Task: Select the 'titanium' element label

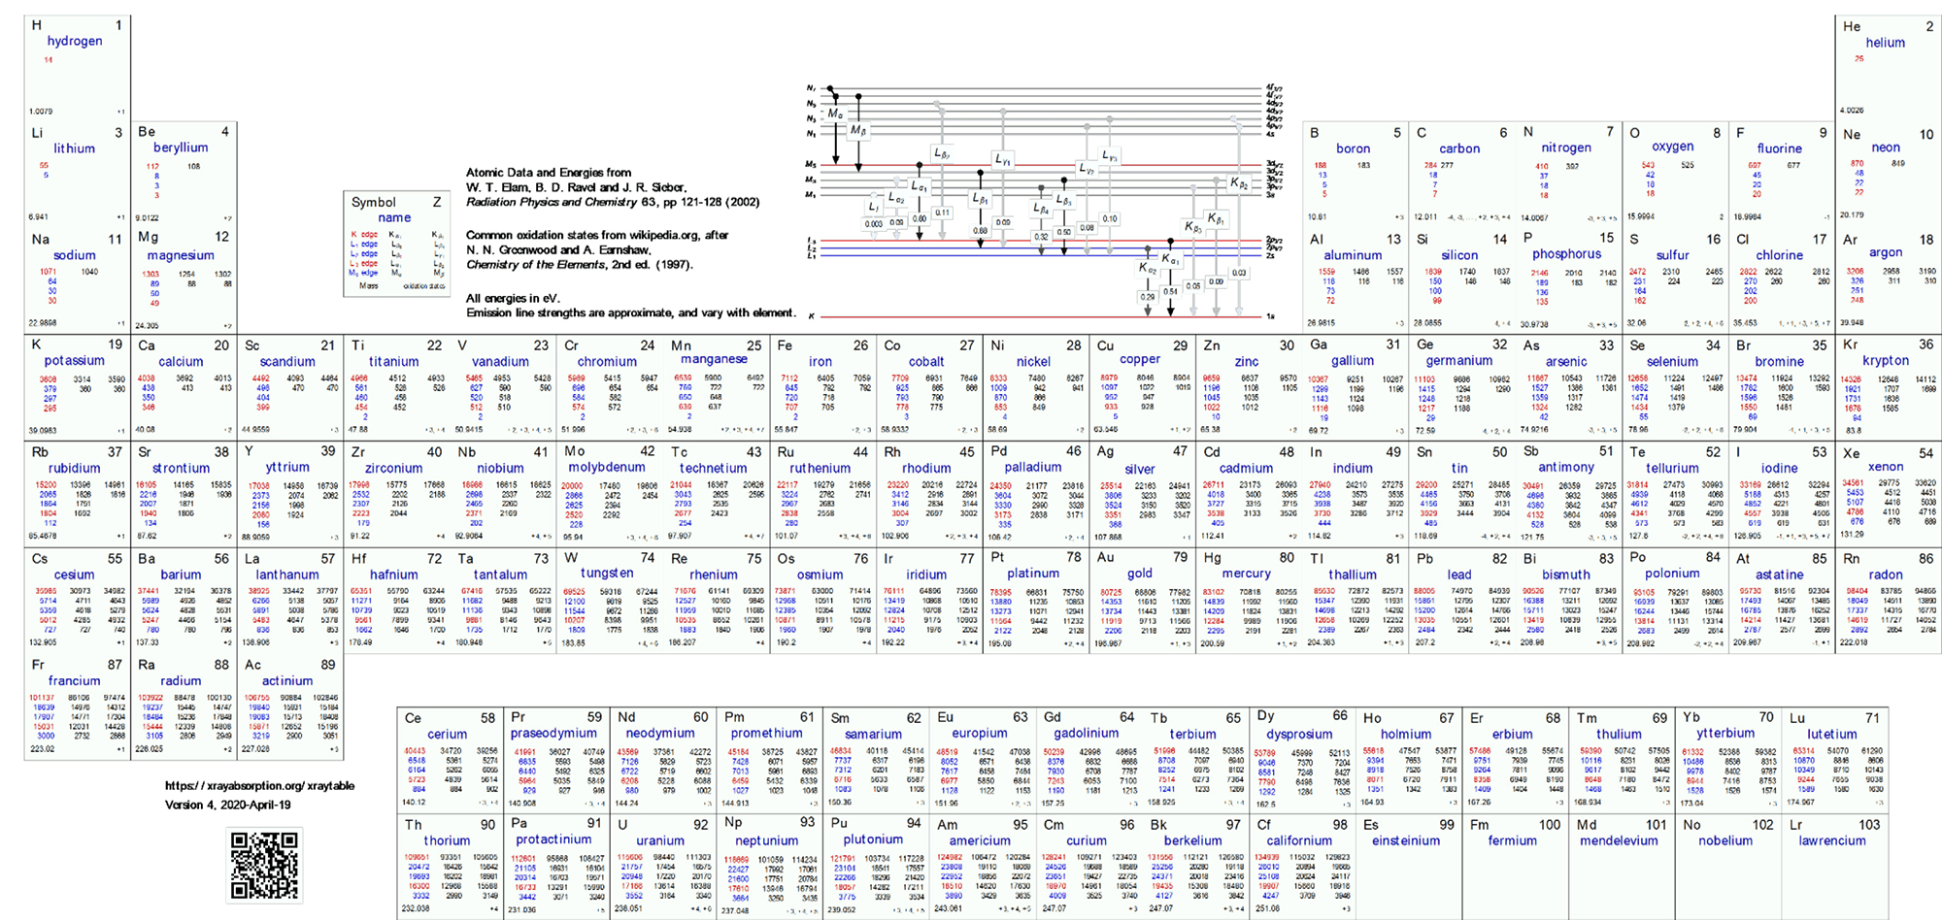Action: click(394, 362)
